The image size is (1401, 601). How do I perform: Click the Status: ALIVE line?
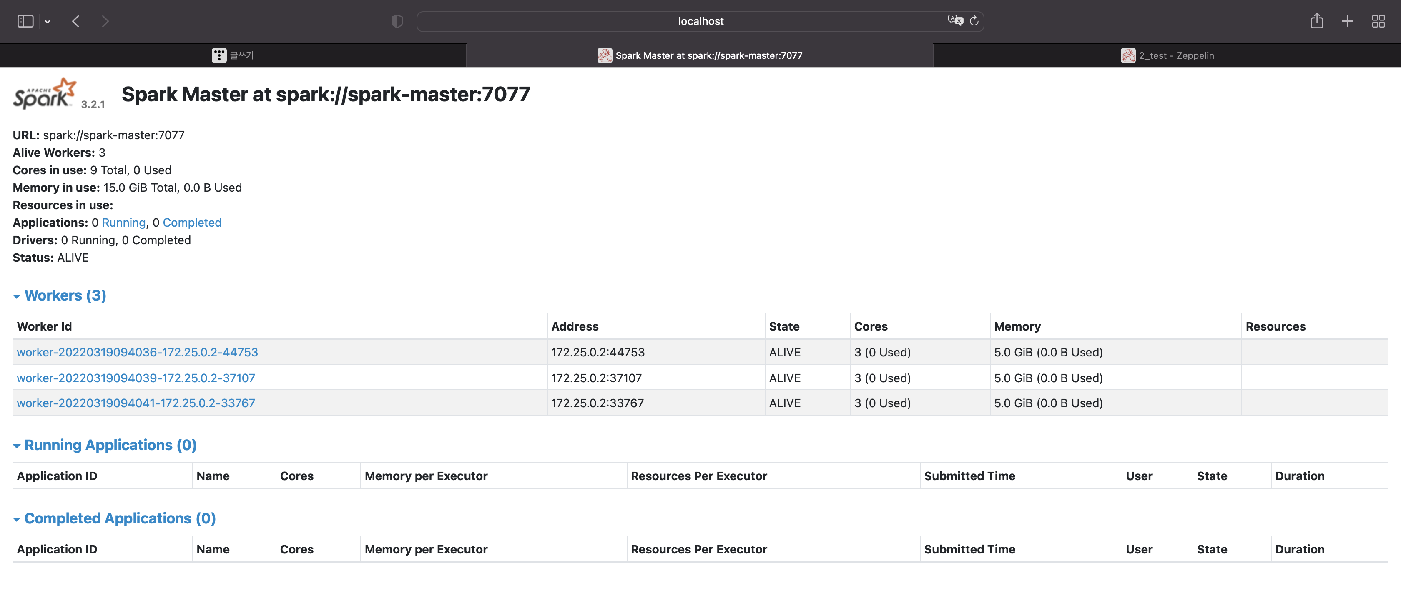50,258
